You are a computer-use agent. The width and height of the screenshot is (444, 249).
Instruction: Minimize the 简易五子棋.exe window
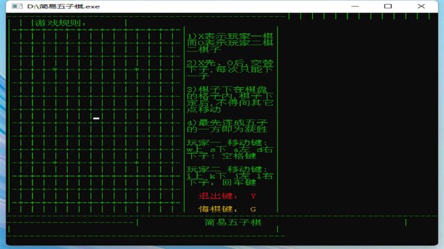[x=355, y=6]
